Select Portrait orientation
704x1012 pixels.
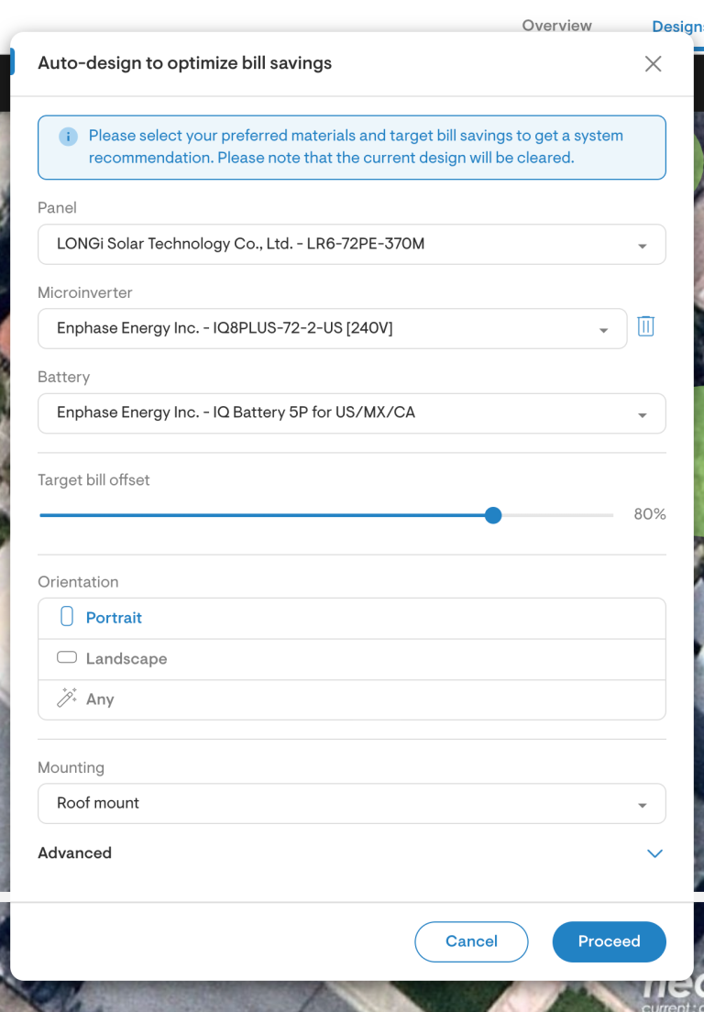click(x=114, y=617)
